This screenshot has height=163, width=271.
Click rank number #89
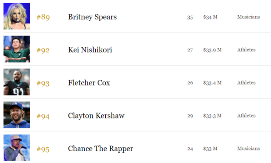[x=43, y=17]
